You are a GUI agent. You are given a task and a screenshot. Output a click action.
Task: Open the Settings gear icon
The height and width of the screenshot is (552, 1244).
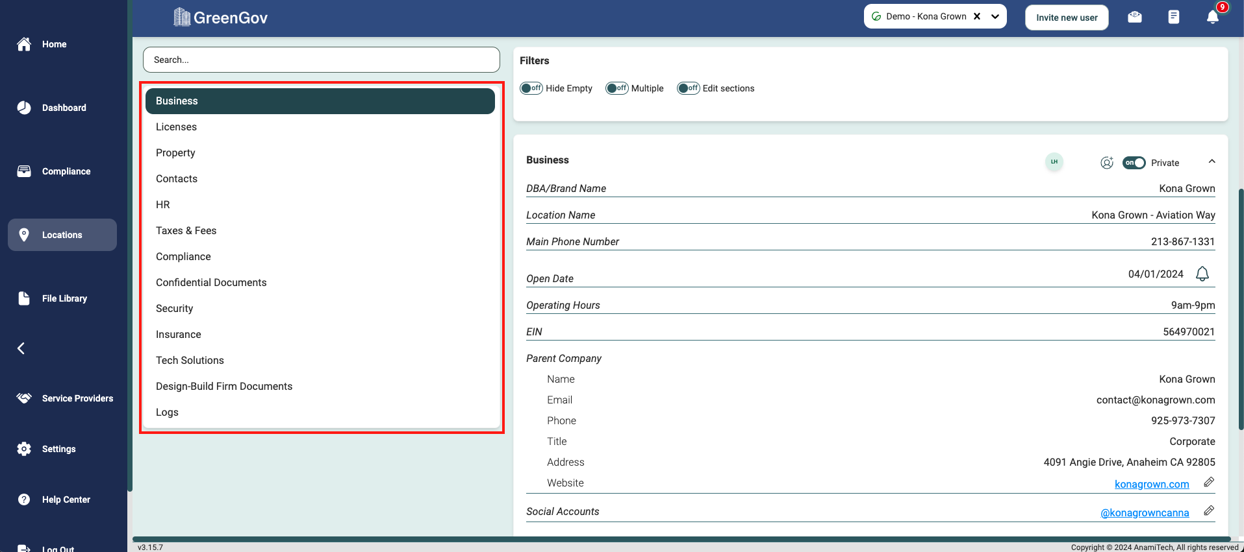point(24,449)
